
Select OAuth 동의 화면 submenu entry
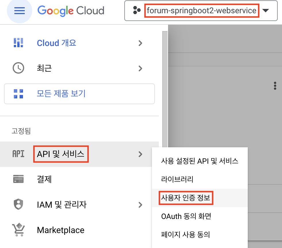coord(200,216)
